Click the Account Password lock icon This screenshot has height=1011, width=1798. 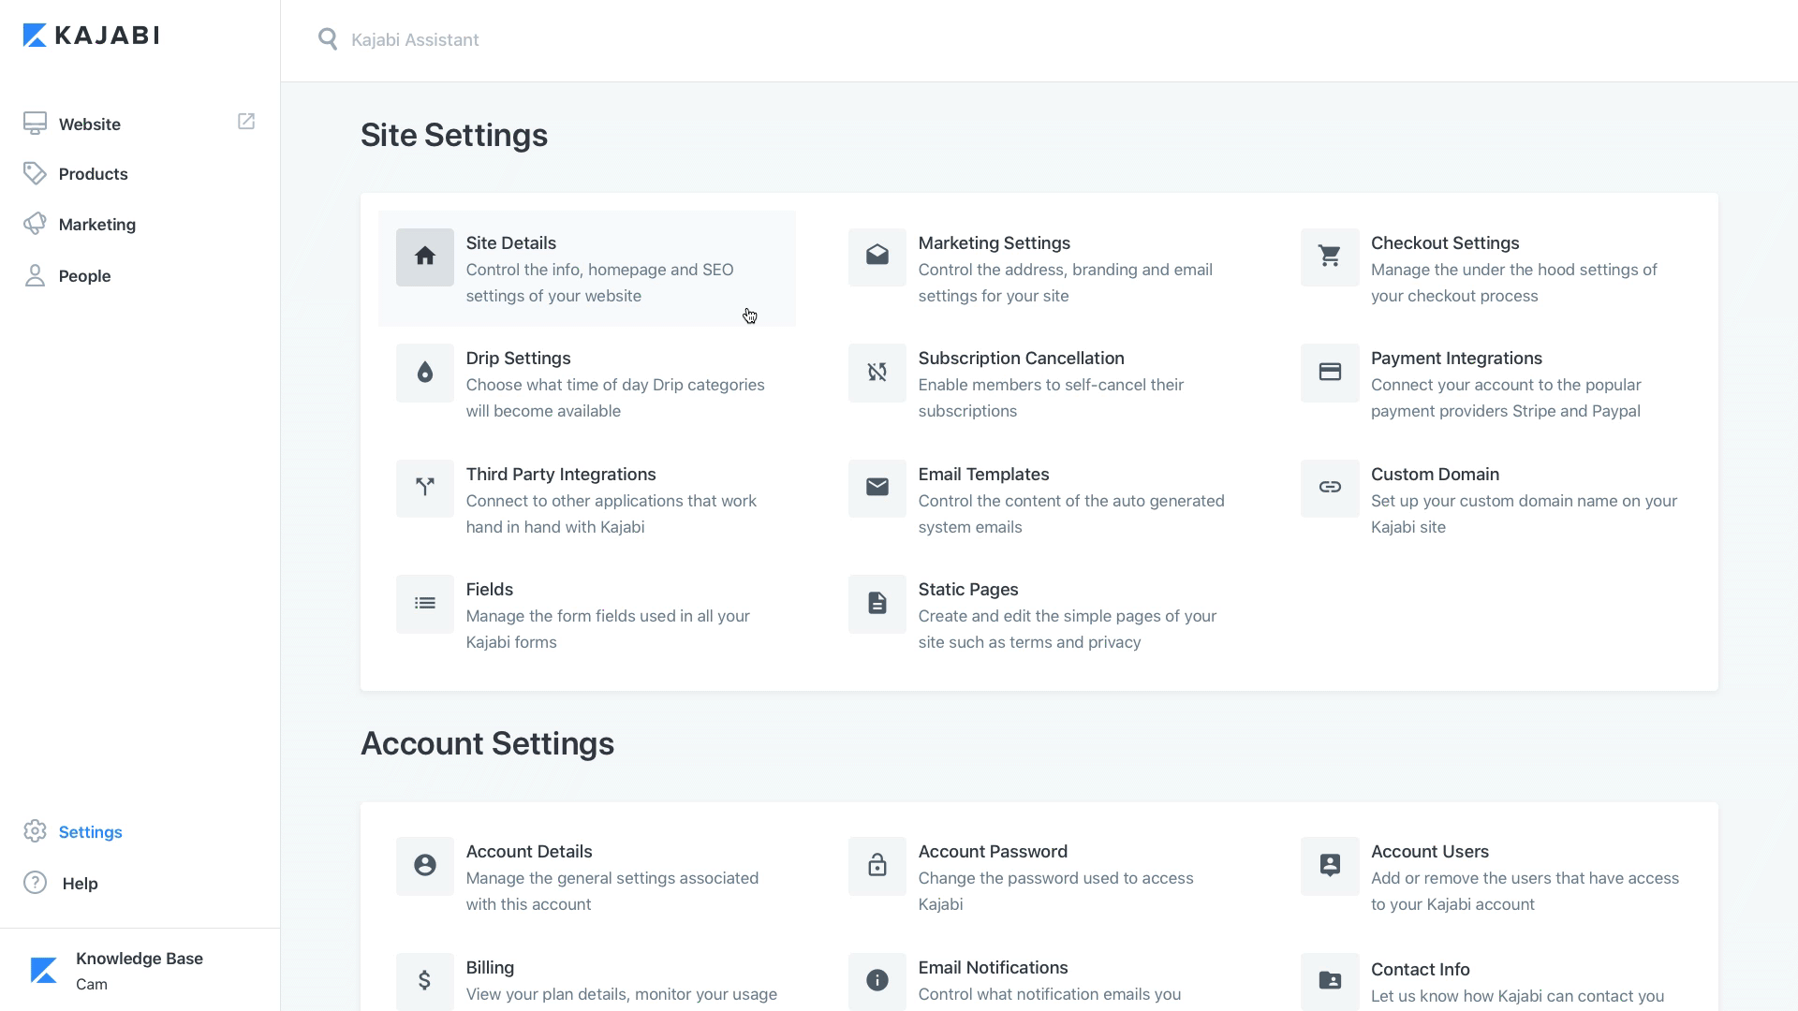point(877,866)
